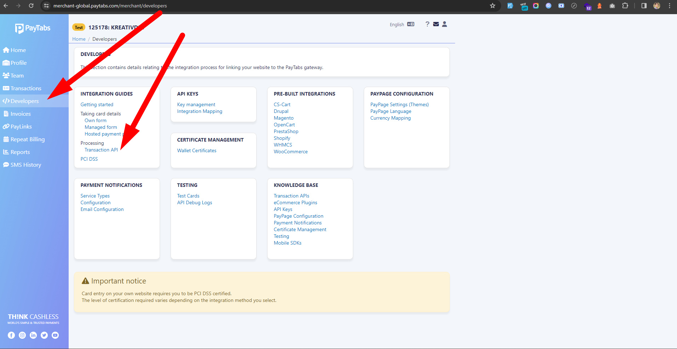The image size is (677, 349).
Task: Open the user account icon
Action: (x=444, y=24)
